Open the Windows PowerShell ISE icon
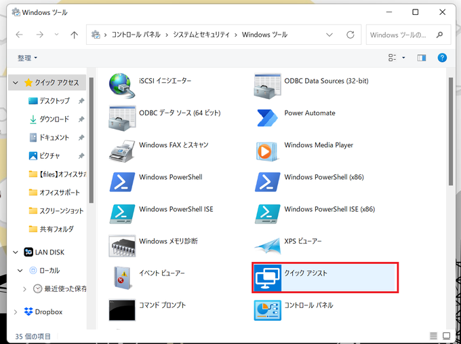461x344 pixels. tap(122, 214)
